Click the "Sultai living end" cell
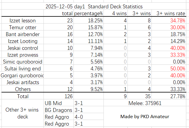The width and height of the screenshot is (189, 128). 22,69
